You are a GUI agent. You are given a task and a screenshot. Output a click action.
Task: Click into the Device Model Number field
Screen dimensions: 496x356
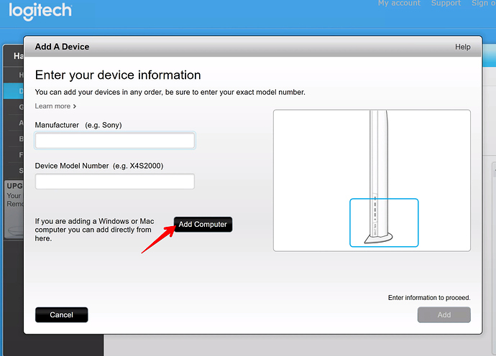(x=114, y=182)
